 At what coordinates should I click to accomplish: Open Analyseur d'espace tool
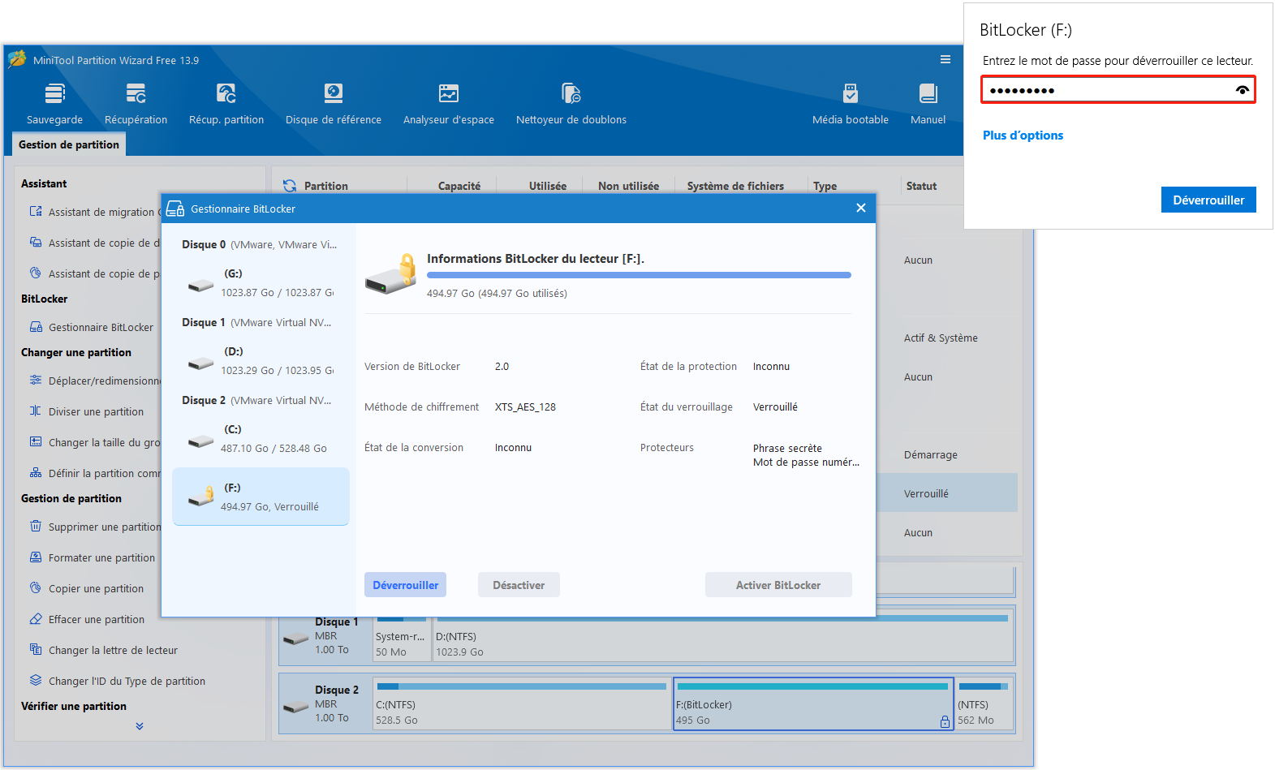coord(449,104)
